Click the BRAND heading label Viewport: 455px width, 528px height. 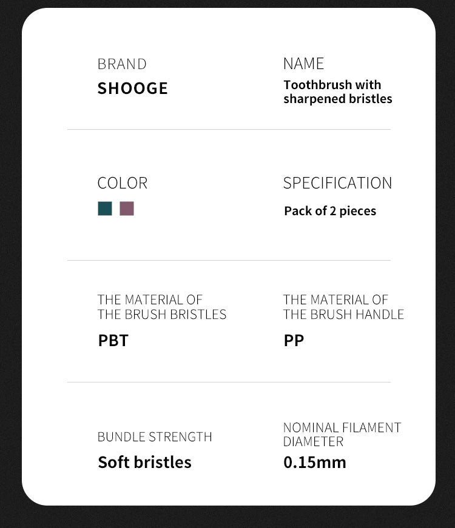[122, 64]
